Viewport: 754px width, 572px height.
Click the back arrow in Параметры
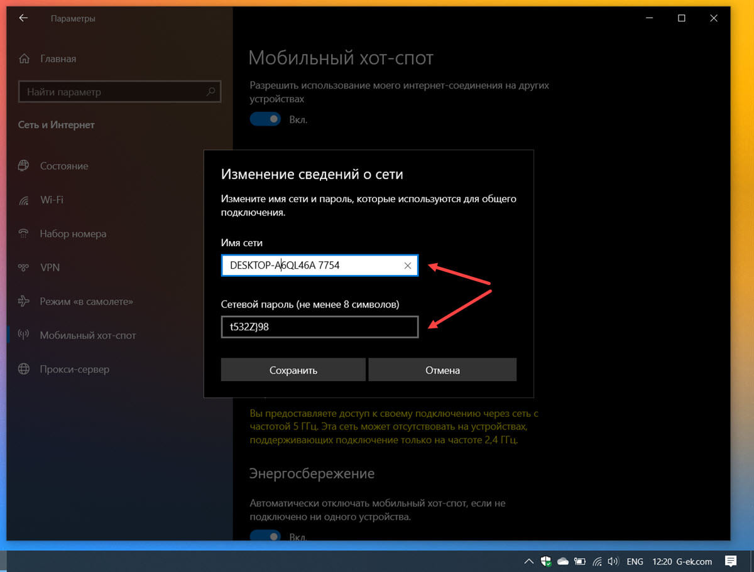tap(23, 18)
